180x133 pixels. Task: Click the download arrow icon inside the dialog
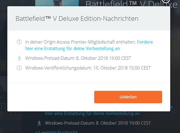(19, 58)
